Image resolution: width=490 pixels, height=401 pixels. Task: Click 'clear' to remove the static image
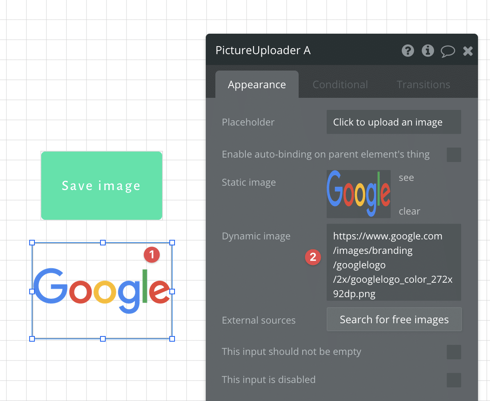click(410, 211)
